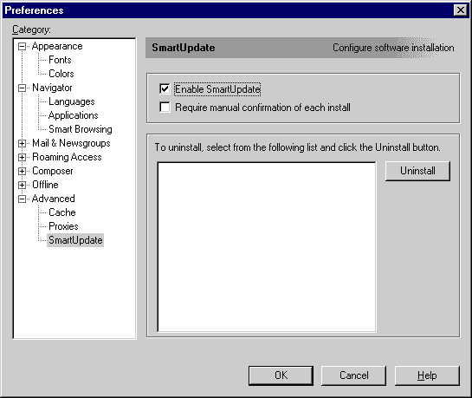472x398 pixels.
Task: Click the Uninstall button
Action: (417, 171)
